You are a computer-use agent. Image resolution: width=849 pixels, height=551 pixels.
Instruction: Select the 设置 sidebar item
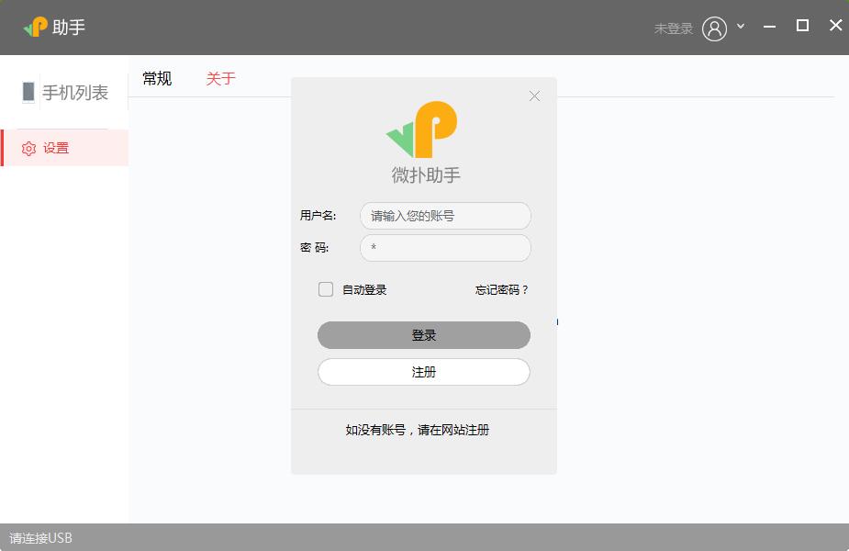coord(64,148)
